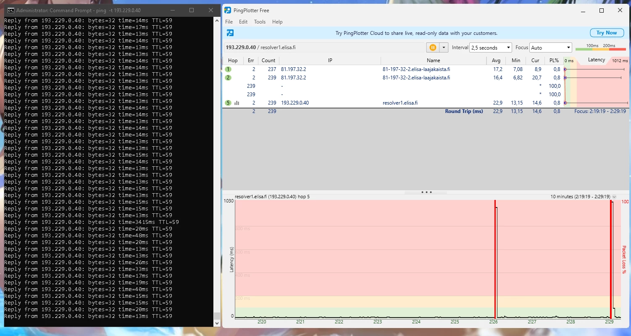Click the ping reply line showing time=26ms
Screen dimensions: 631x336
tap(88, 262)
